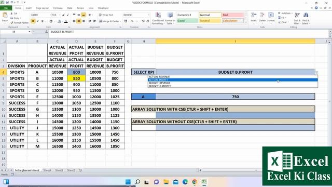Click the Orientation icon
The height and width of the screenshot is (187, 332).
[90, 15]
